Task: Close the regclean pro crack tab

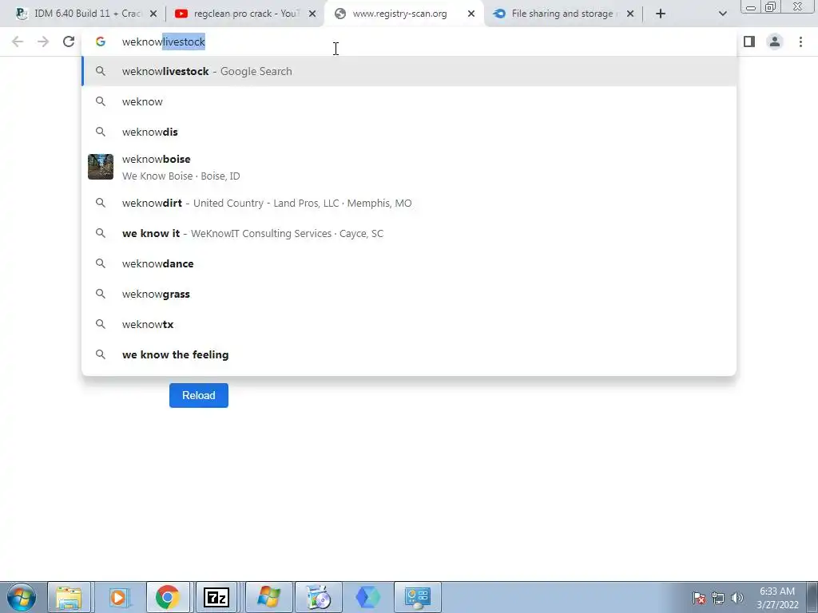Action: [x=312, y=14]
